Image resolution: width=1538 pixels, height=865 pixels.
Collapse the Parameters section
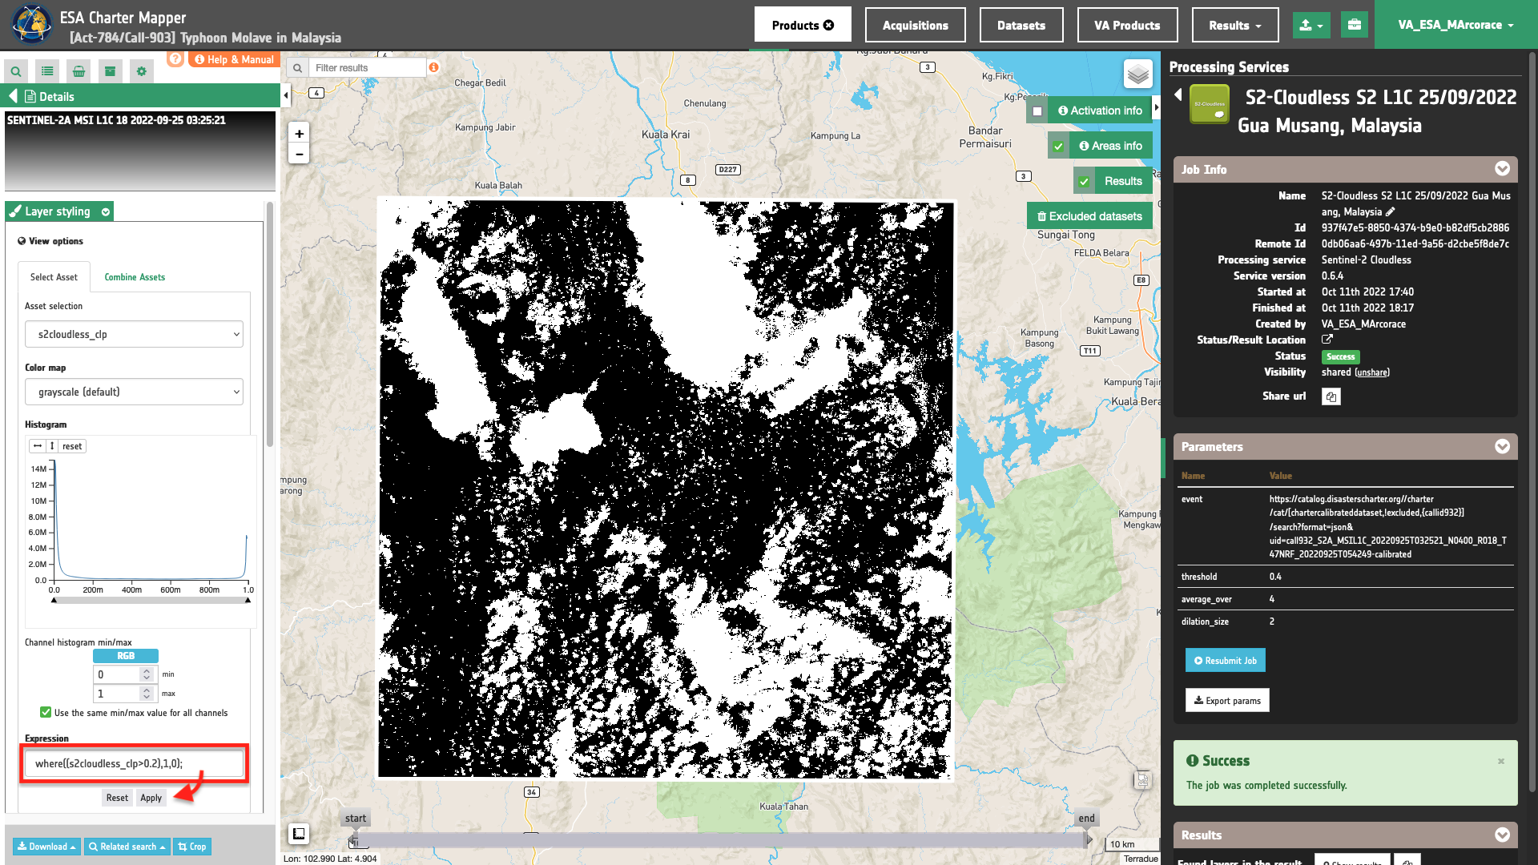pos(1502,446)
